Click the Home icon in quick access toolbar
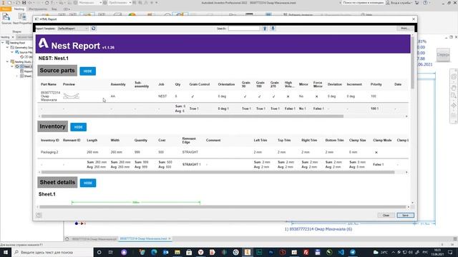The image size is (458, 257). 47,3
